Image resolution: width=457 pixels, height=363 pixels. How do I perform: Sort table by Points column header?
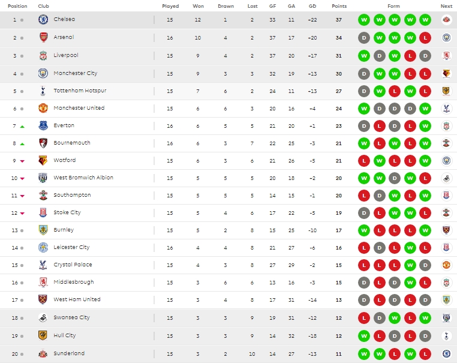click(x=339, y=6)
